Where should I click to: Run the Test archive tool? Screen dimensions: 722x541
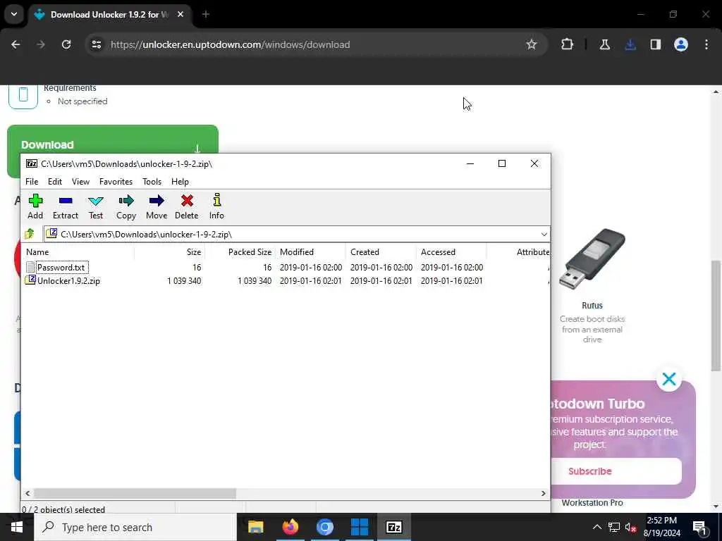pos(96,206)
